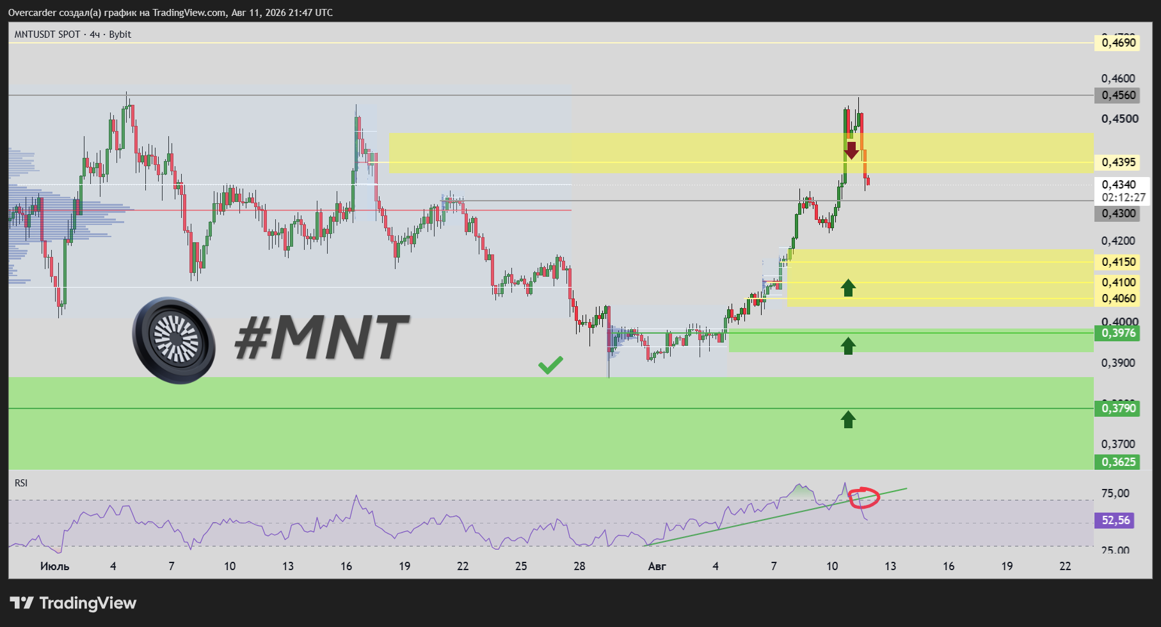Image resolution: width=1161 pixels, height=627 pixels.
Task: Click the Bybit exchange name in title
Action: tap(120, 35)
